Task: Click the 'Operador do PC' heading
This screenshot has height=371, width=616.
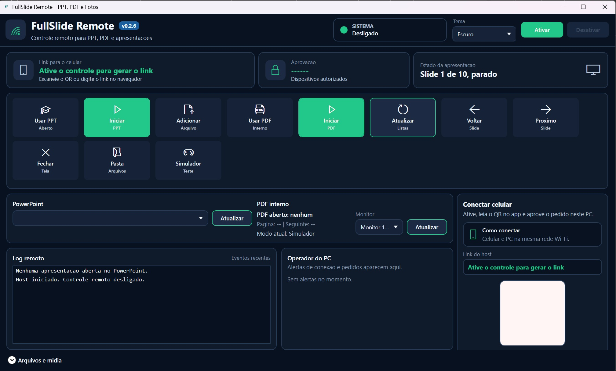Action: pos(309,258)
